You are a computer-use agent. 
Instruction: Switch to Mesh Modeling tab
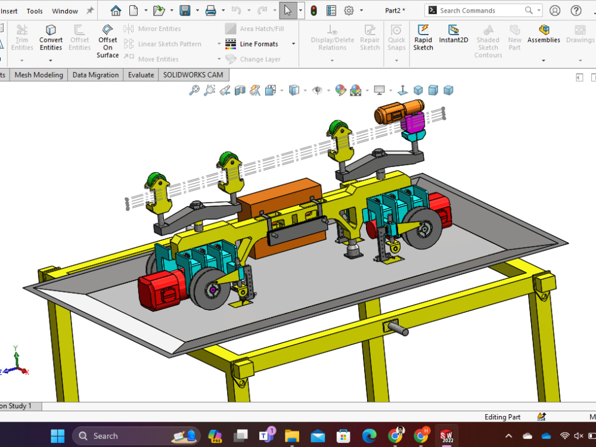39,75
